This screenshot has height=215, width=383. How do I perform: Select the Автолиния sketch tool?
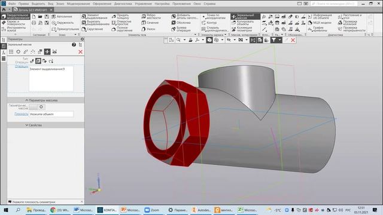pos(62,17)
